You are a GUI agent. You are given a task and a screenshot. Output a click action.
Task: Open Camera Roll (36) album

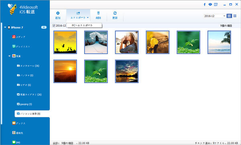click(28, 66)
